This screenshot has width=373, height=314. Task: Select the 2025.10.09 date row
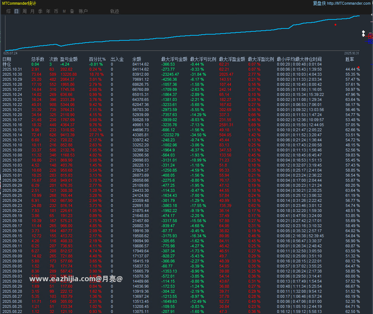coord(12,150)
